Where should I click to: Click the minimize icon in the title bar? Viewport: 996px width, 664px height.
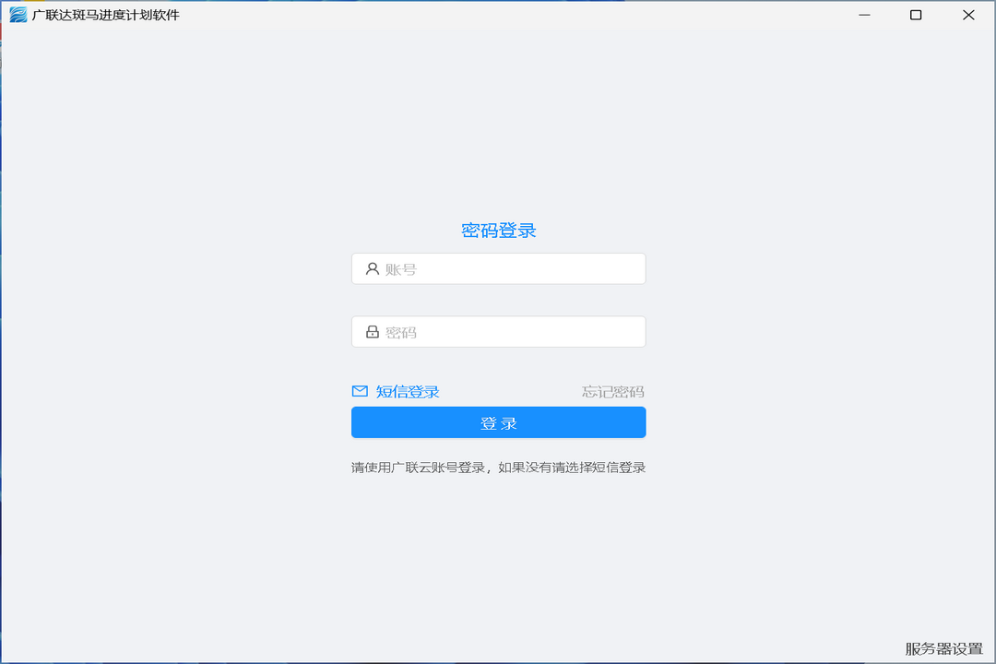point(864,15)
